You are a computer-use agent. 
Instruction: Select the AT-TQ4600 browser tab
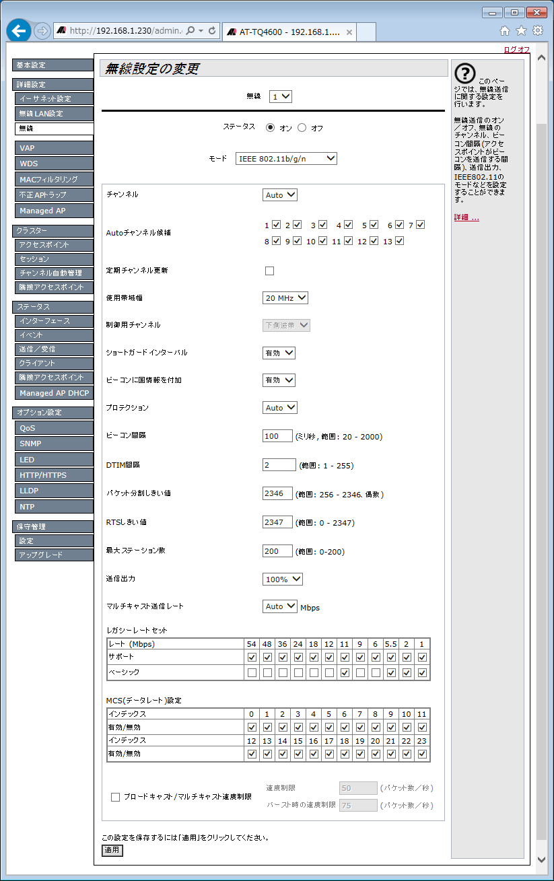(x=289, y=32)
